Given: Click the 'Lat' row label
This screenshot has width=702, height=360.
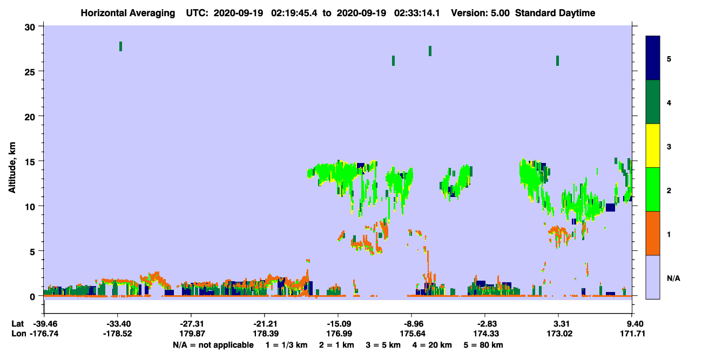Looking at the screenshot, I should click(18, 323).
